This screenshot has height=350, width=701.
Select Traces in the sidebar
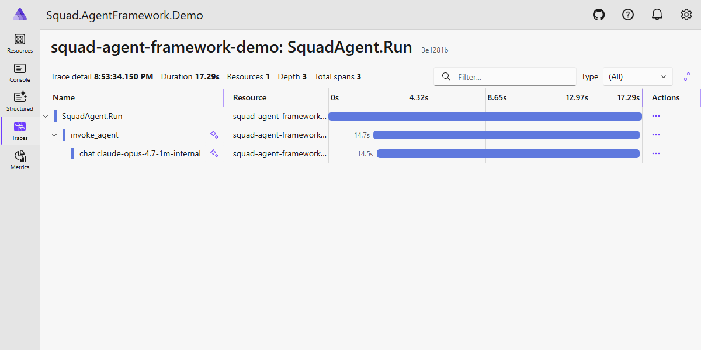coord(20,131)
